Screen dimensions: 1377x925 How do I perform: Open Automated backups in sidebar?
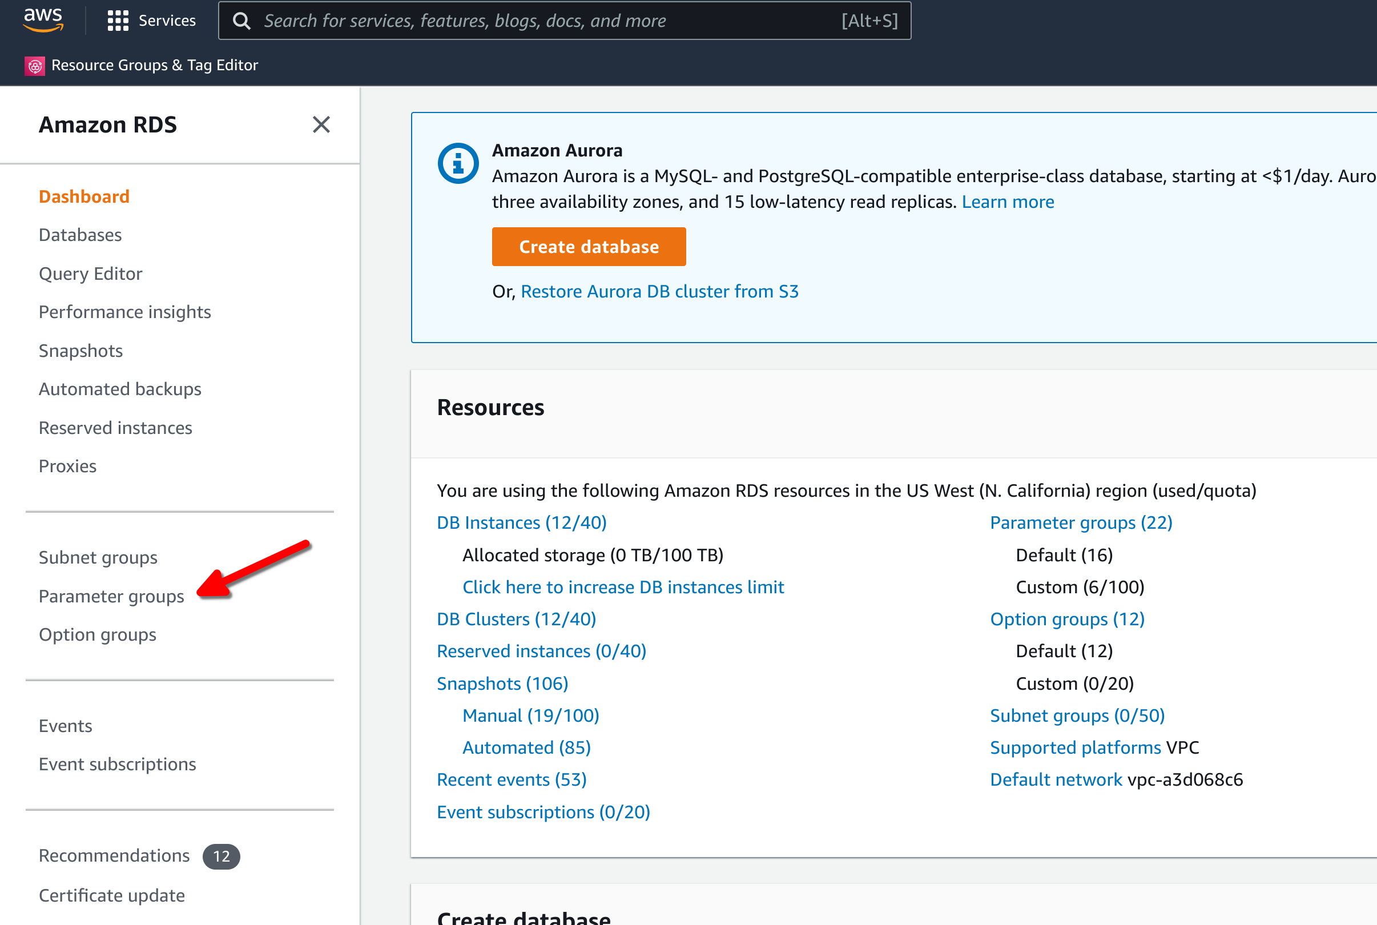tap(120, 389)
